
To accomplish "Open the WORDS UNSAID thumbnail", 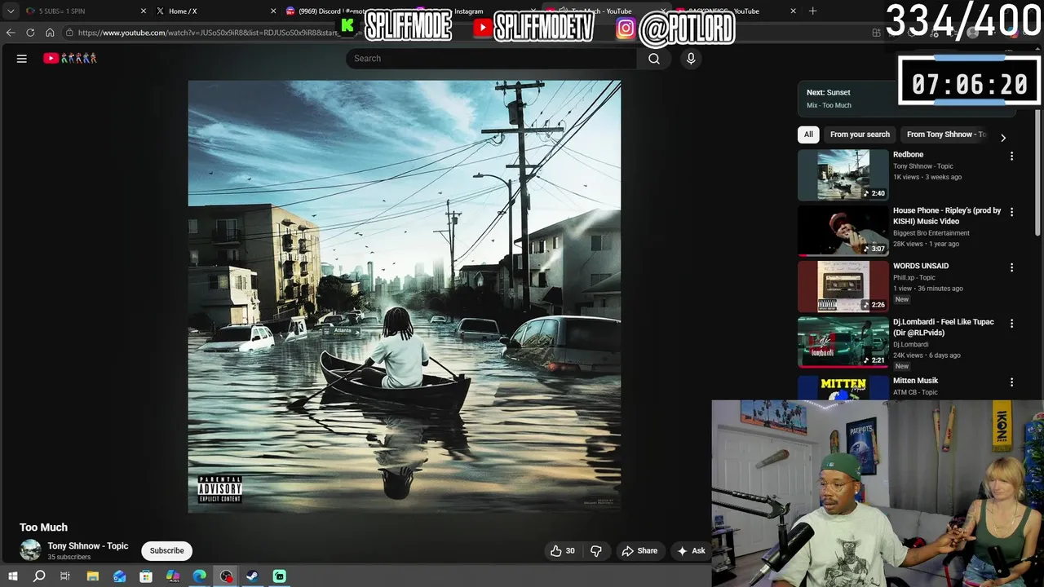I will tap(843, 287).
